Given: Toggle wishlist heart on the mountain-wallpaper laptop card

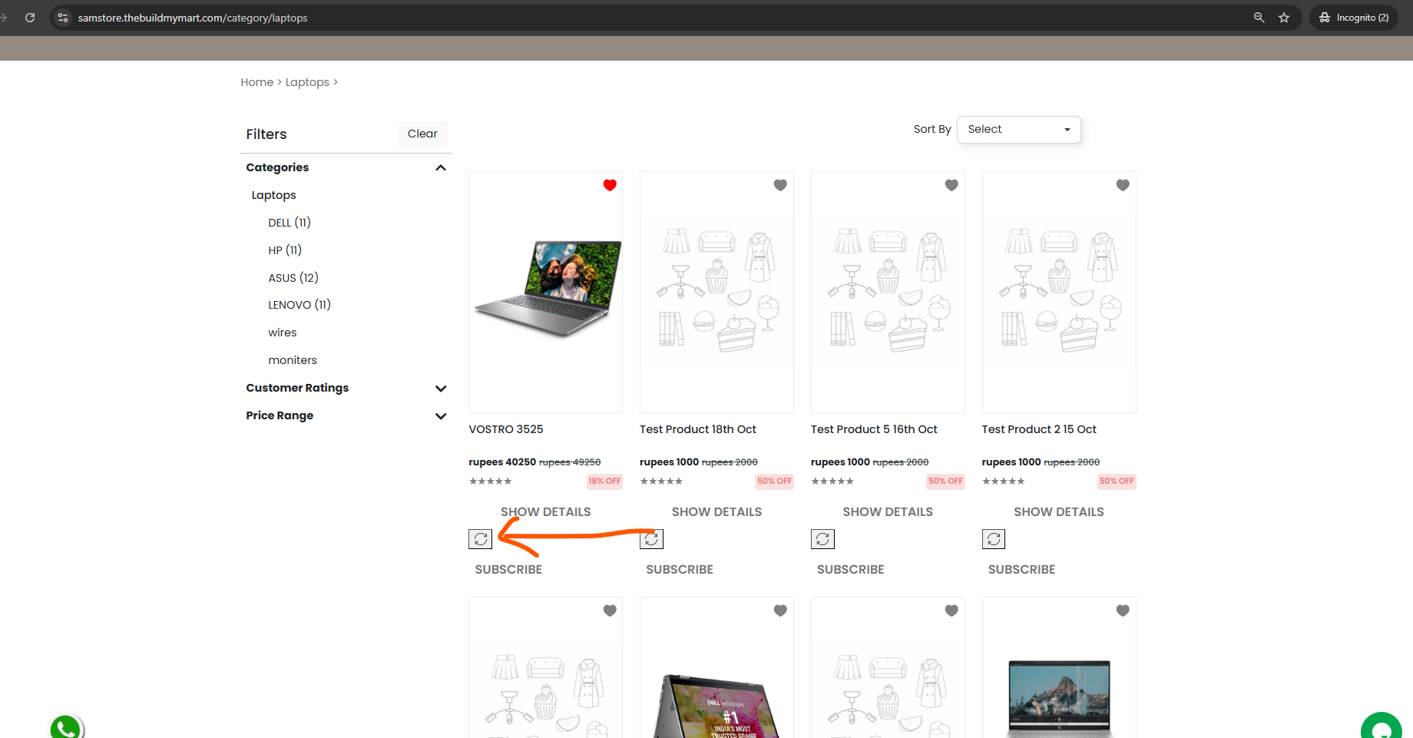Looking at the screenshot, I should click(x=1123, y=611).
